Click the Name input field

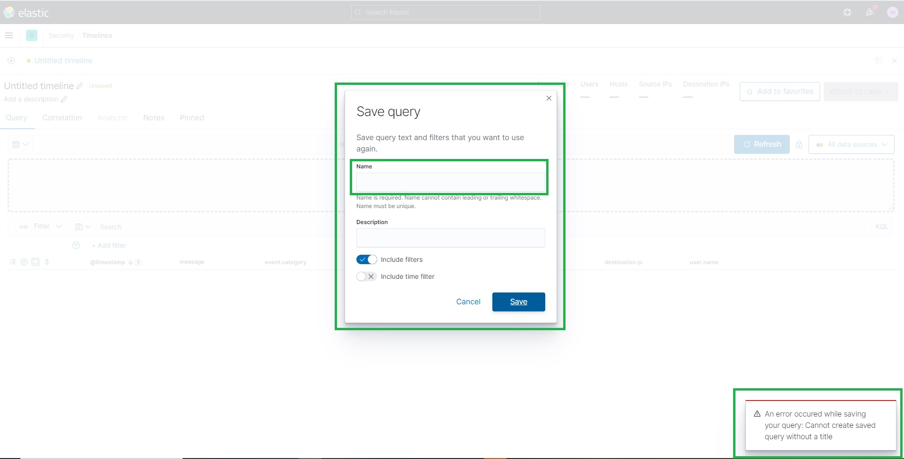450,182
